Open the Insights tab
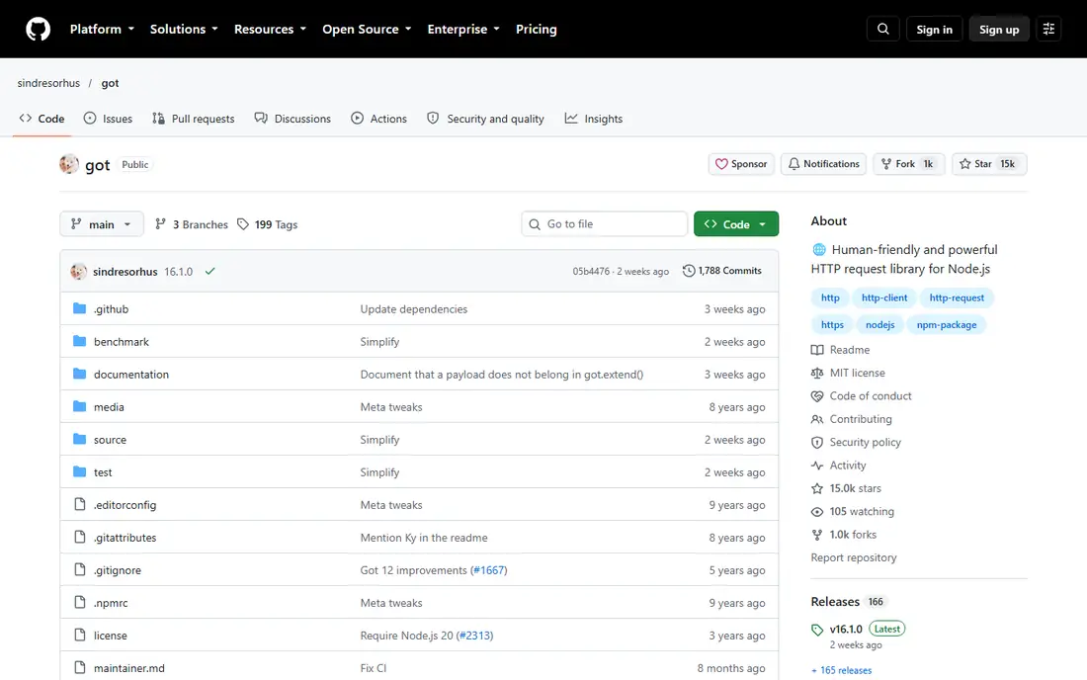Image resolution: width=1087 pixels, height=680 pixels. coord(594,119)
